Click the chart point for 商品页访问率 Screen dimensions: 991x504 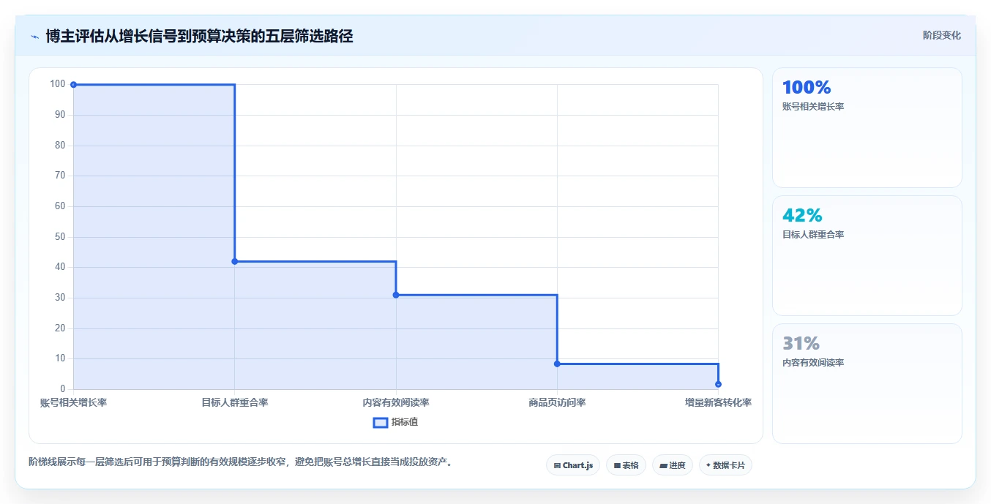pos(557,364)
